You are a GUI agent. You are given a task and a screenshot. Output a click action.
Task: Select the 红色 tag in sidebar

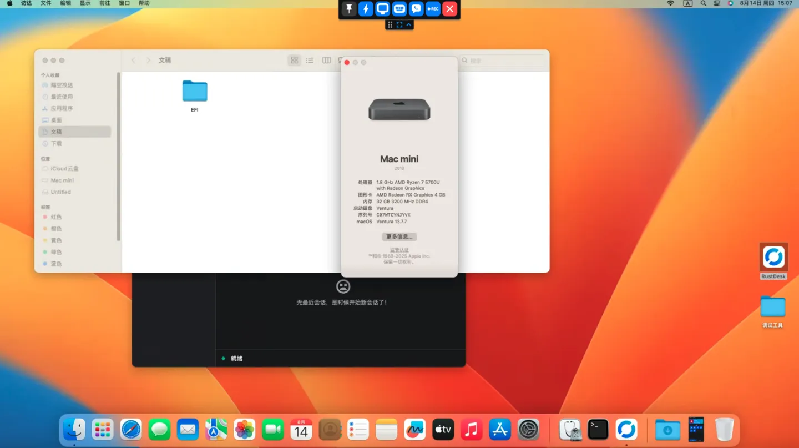click(56, 217)
